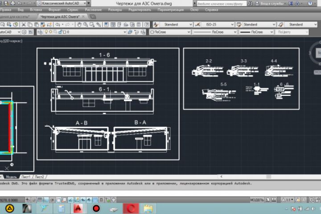Open the annotation scale 1:1 dropdown

[x=288, y=200]
